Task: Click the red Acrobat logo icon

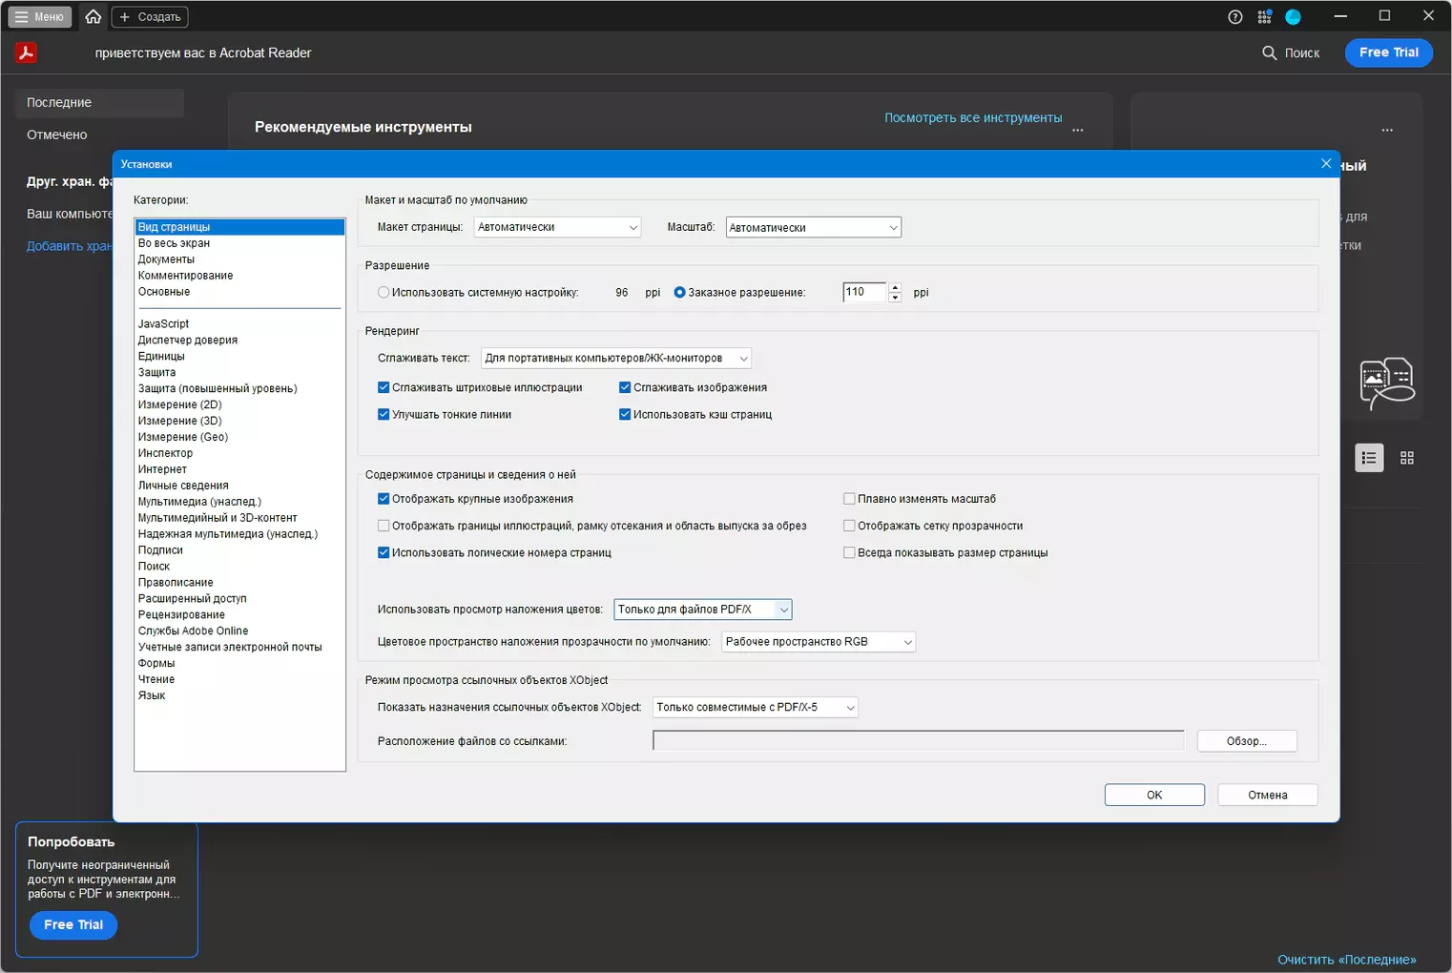Action: point(27,52)
